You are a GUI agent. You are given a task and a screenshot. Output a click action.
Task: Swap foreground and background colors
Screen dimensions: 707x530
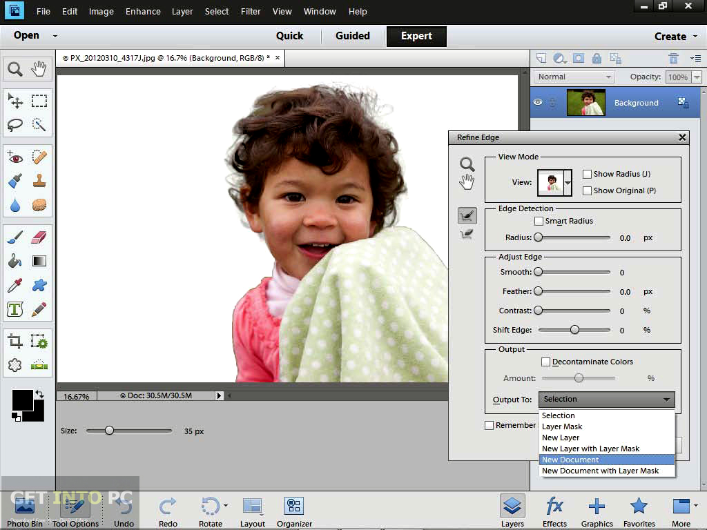(x=39, y=394)
